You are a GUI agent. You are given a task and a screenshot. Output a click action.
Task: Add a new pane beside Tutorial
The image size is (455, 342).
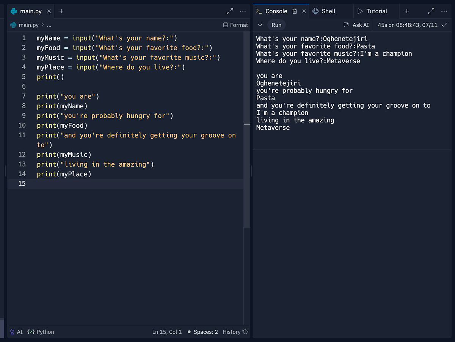(x=406, y=11)
